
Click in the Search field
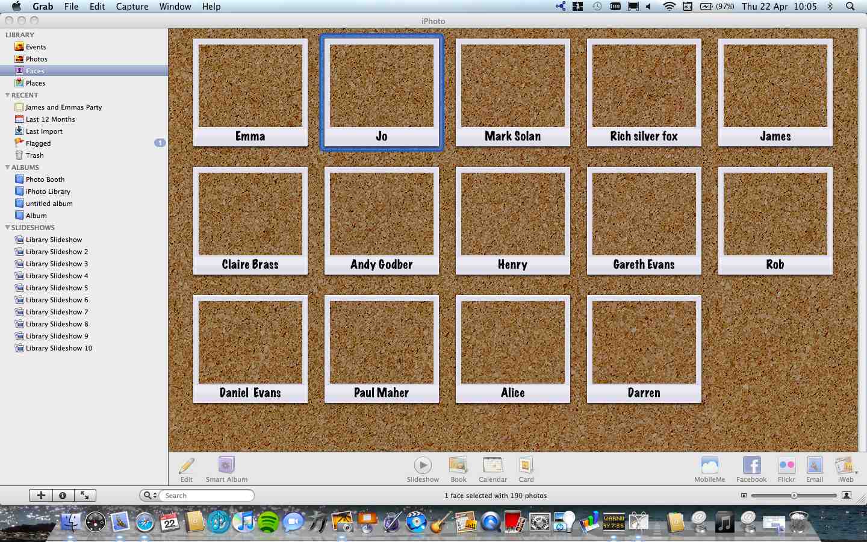[208, 495]
